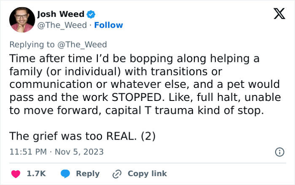Click the reply speech bubble icon

65,174
